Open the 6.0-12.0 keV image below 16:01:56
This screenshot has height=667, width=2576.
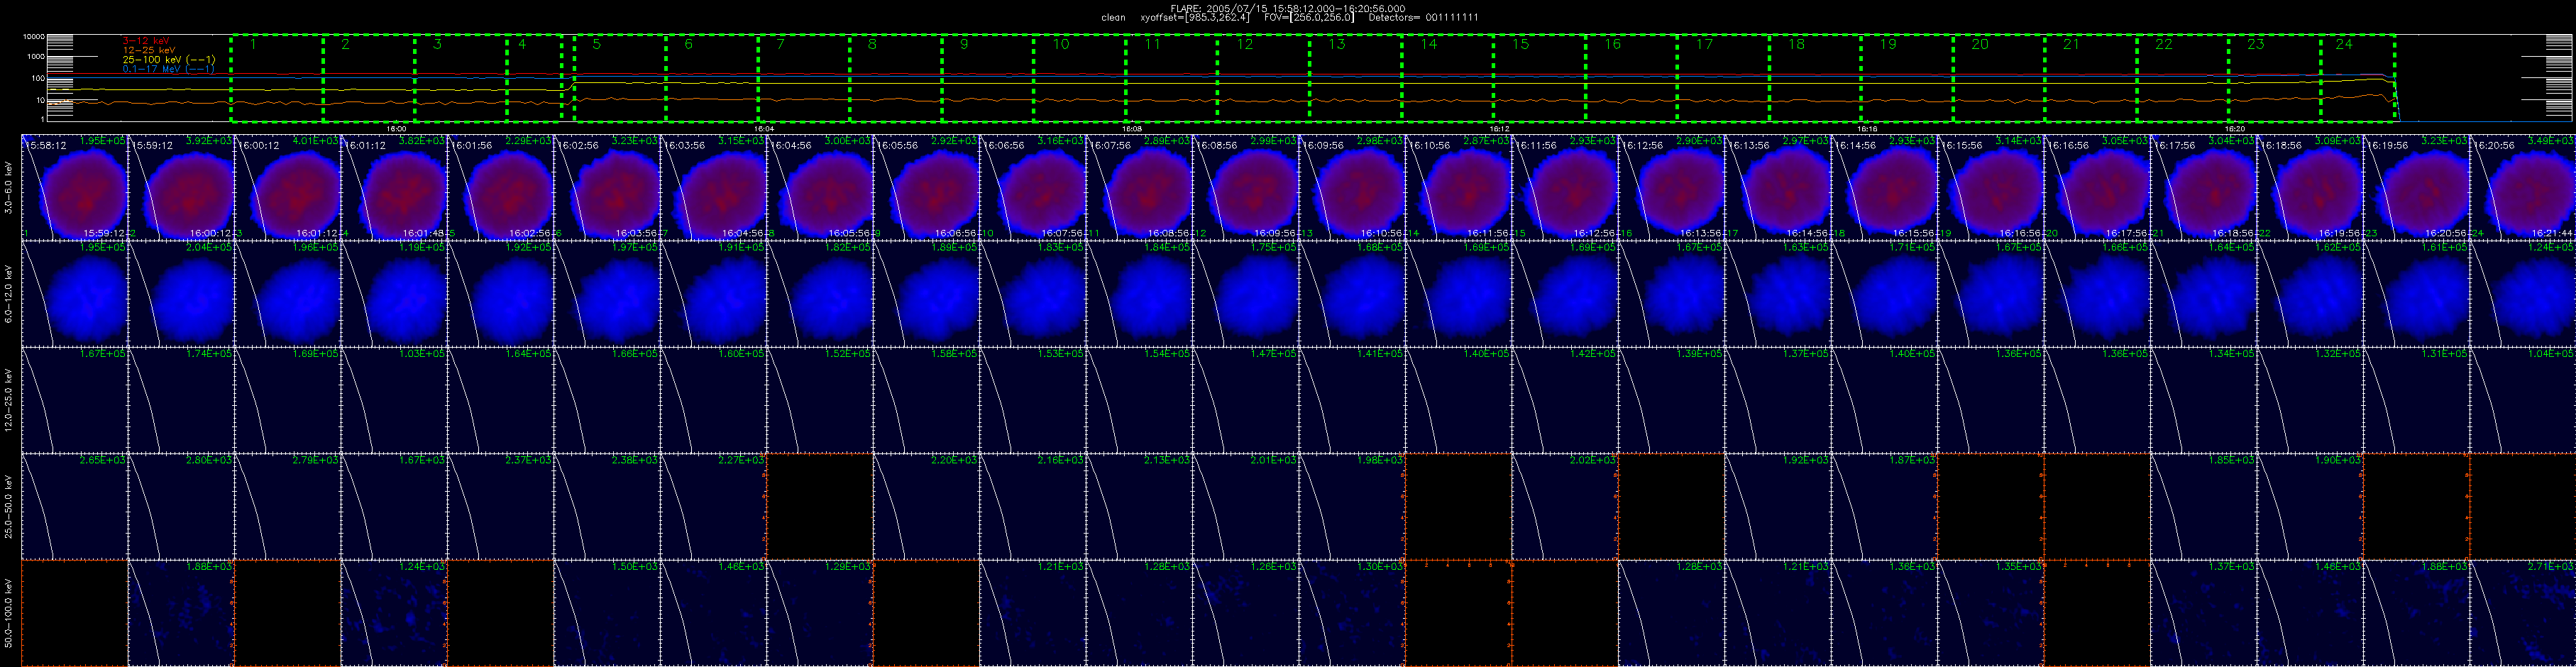point(501,293)
